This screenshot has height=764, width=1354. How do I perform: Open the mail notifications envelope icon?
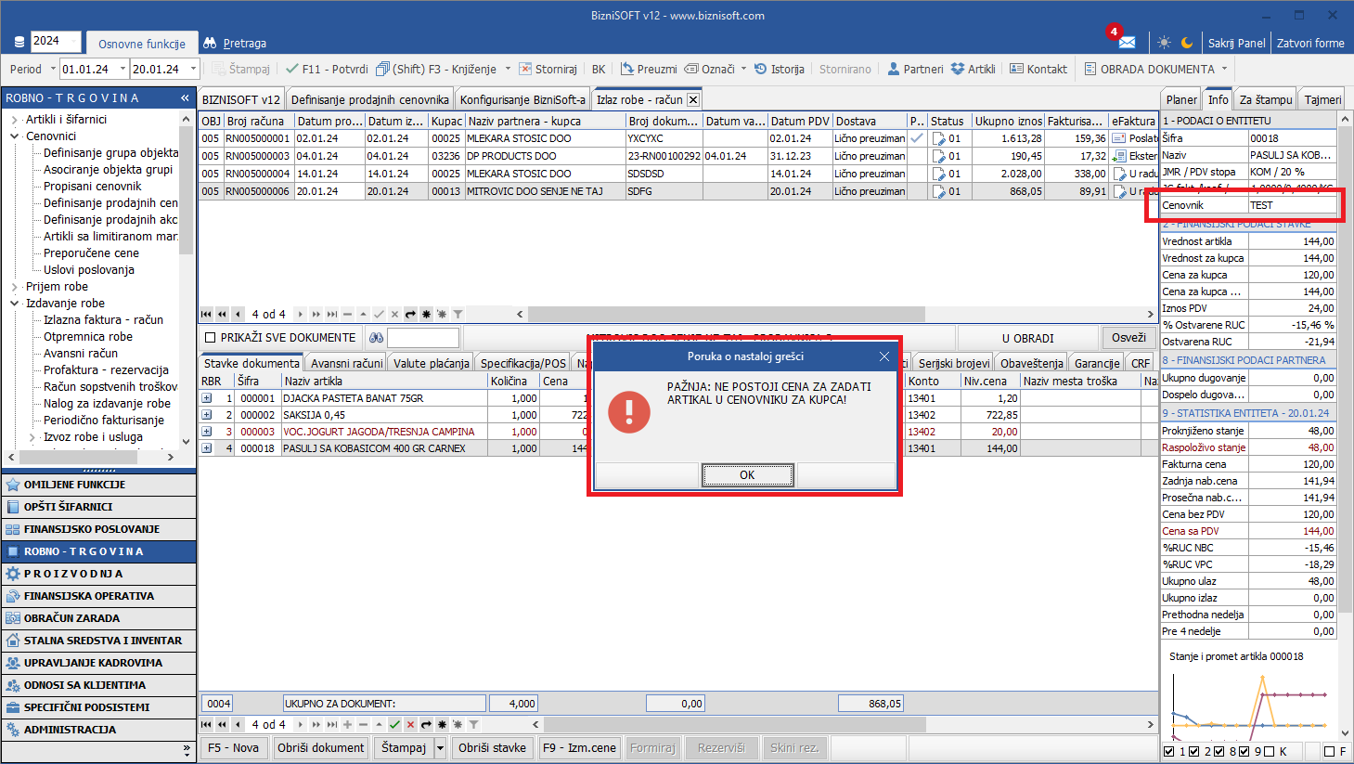(x=1127, y=43)
